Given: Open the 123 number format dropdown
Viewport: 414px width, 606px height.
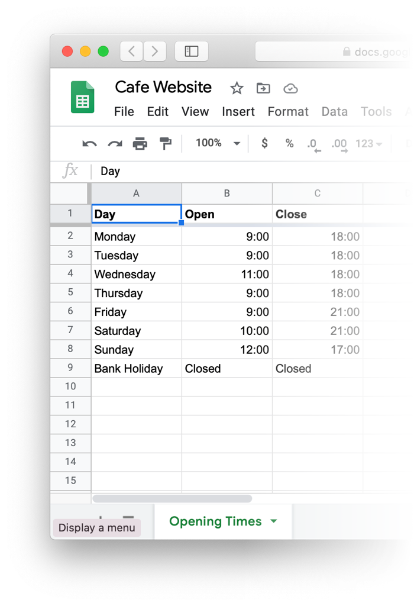Looking at the screenshot, I should [x=369, y=144].
